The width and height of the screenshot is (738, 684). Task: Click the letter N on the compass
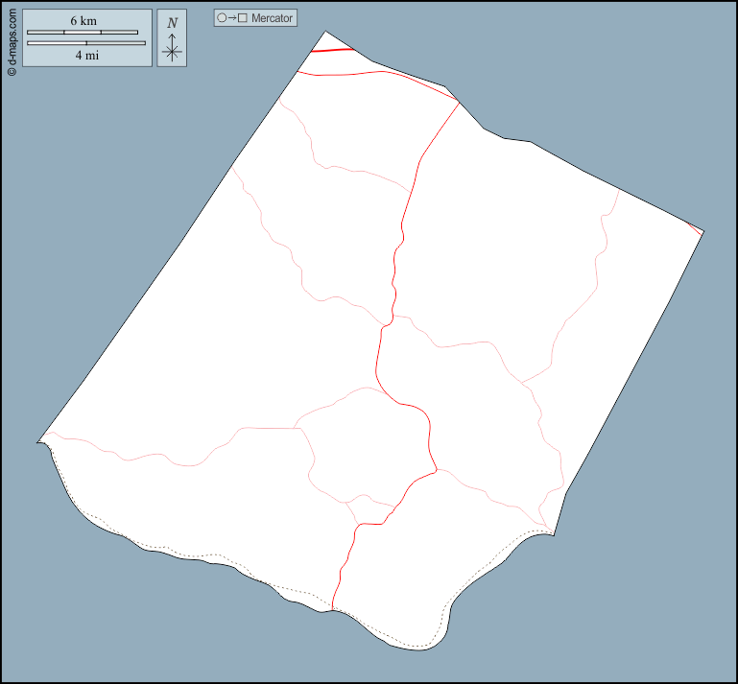click(x=172, y=23)
